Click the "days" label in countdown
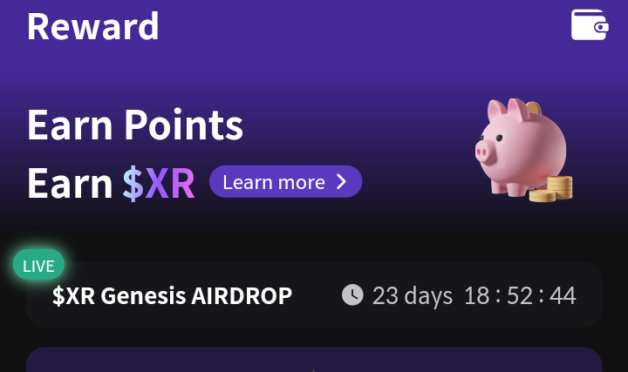 [428, 297]
